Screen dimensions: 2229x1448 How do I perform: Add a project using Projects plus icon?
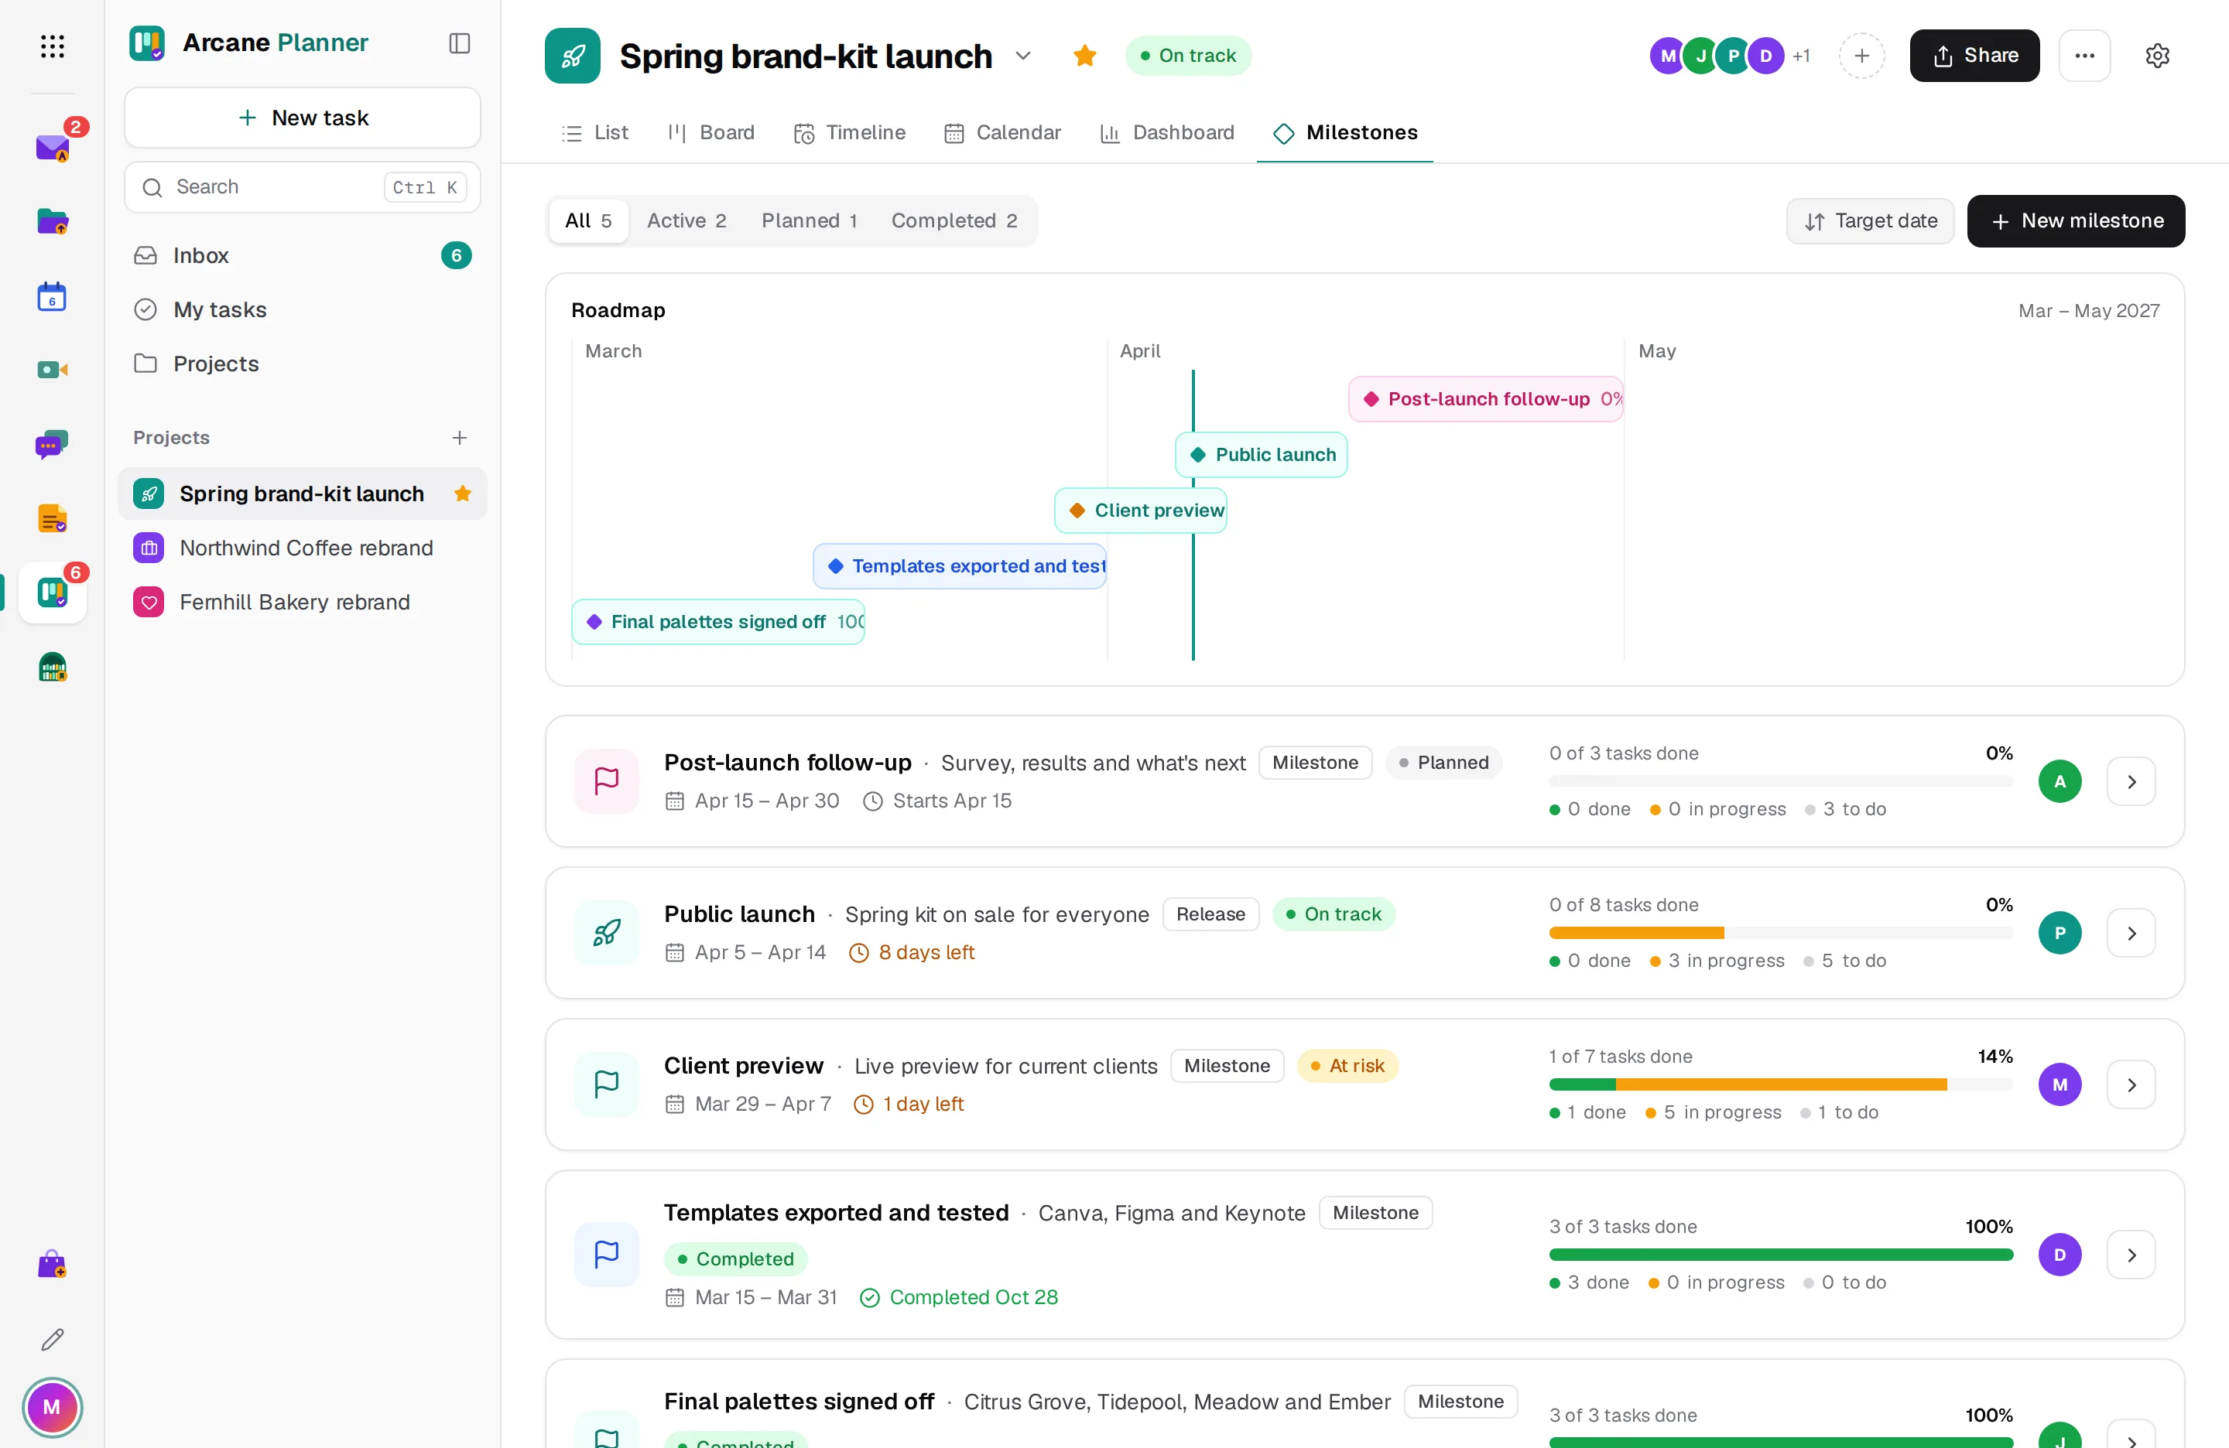pyautogui.click(x=459, y=437)
